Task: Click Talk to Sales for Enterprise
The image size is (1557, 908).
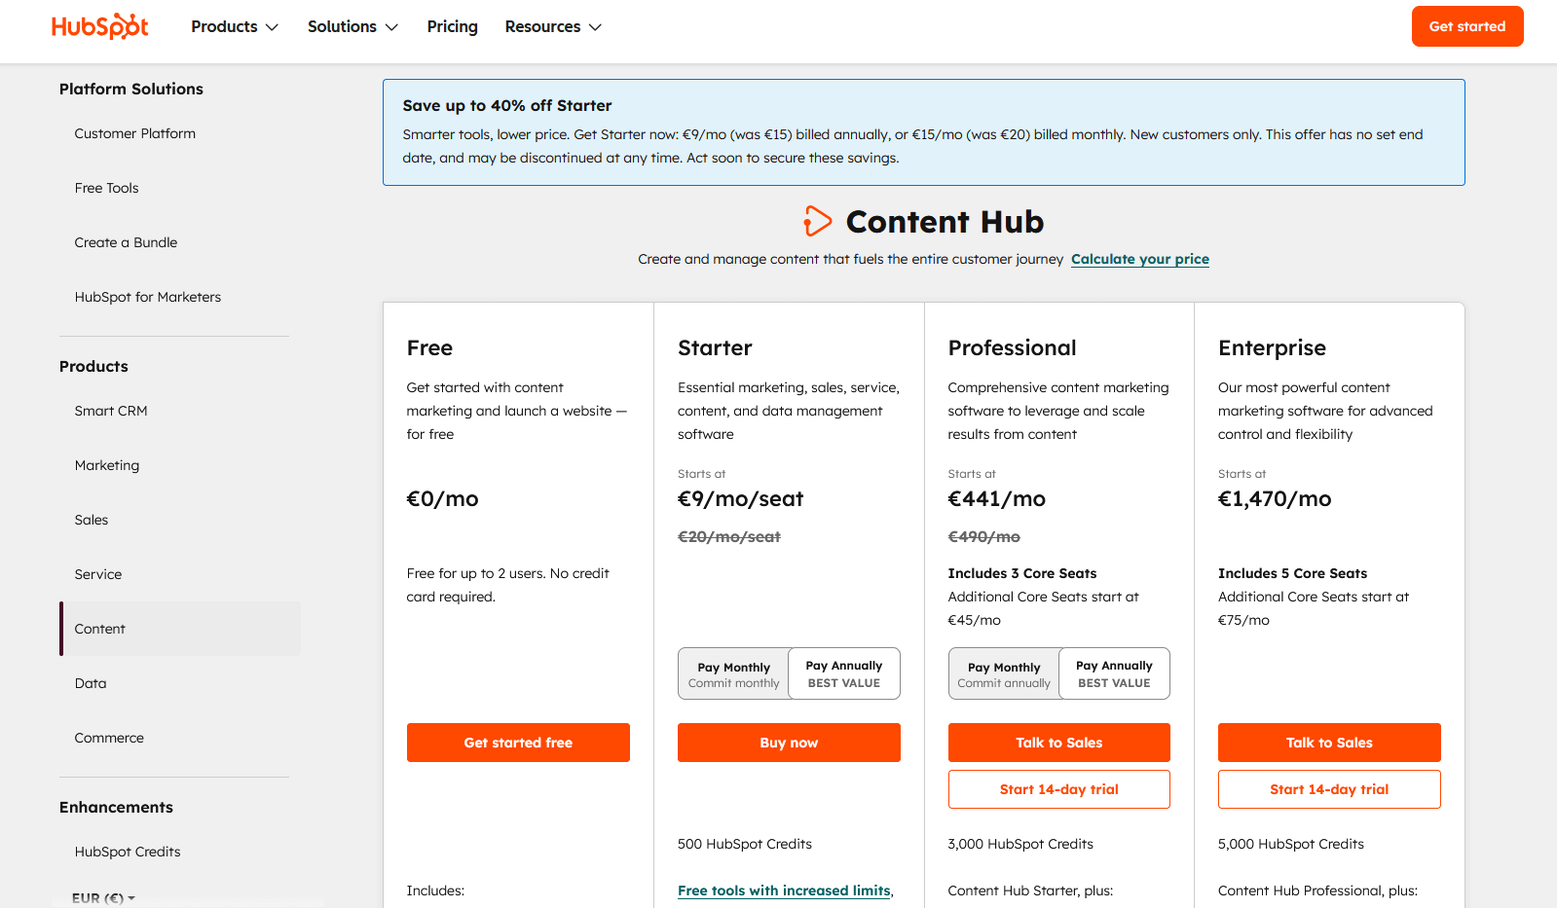Action: pos(1329,743)
